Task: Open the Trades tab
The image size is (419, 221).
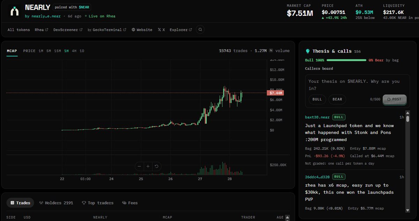Action: pyautogui.click(x=20, y=203)
